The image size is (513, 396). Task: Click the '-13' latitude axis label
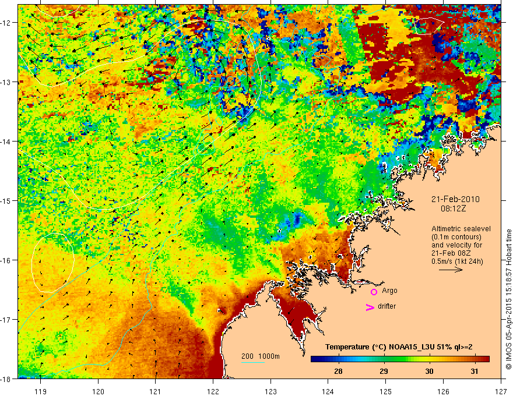coord(6,82)
